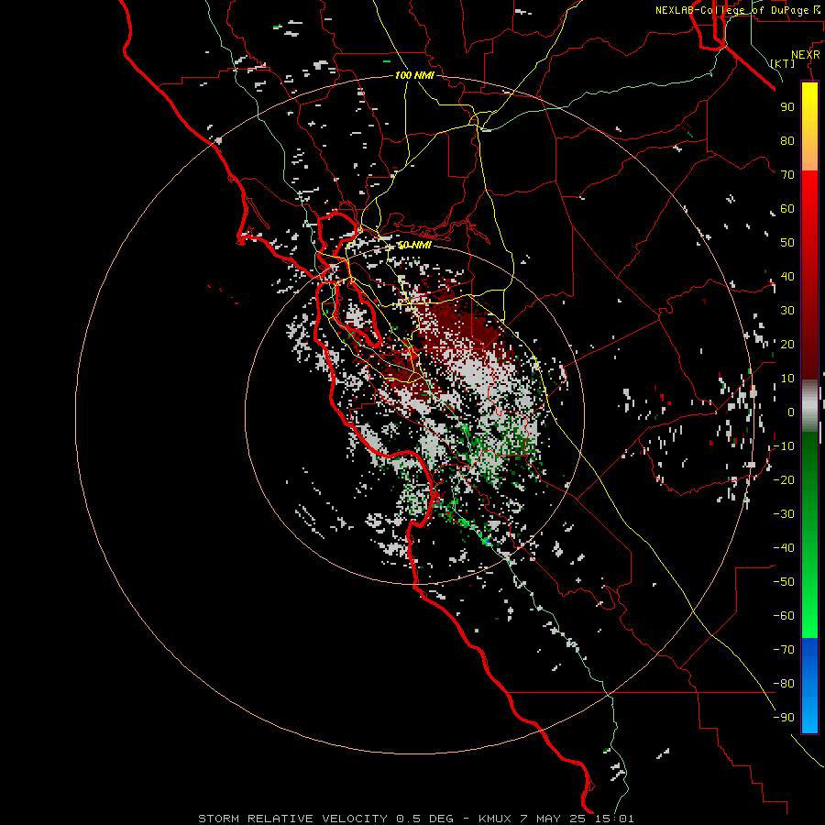Click the -20 value on the velocity scale
Screen dimensions: 825x825
coord(784,479)
